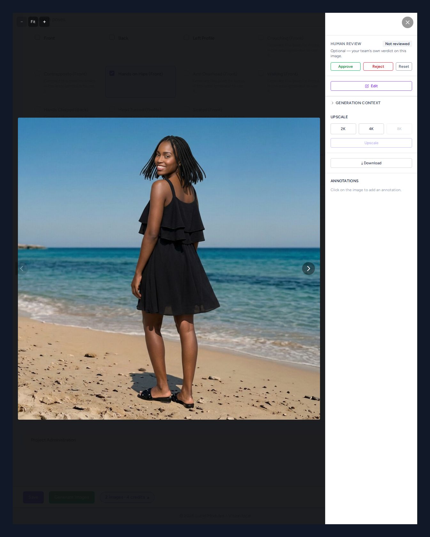This screenshot has width=430, height=537.
Task: Expand the 2 images · 4 credits dropdown
Action: coord(127,497)
